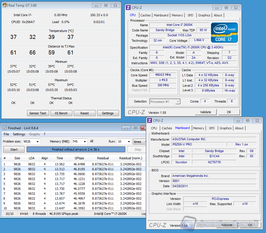Click title bar icon of CPU-Z mainboard window
Image resolution: width=266 pixels, height=233 pixels.
[149, 121]
